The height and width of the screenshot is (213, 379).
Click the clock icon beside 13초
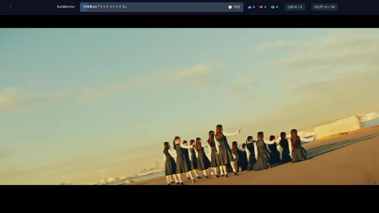[x=230, y=7]
